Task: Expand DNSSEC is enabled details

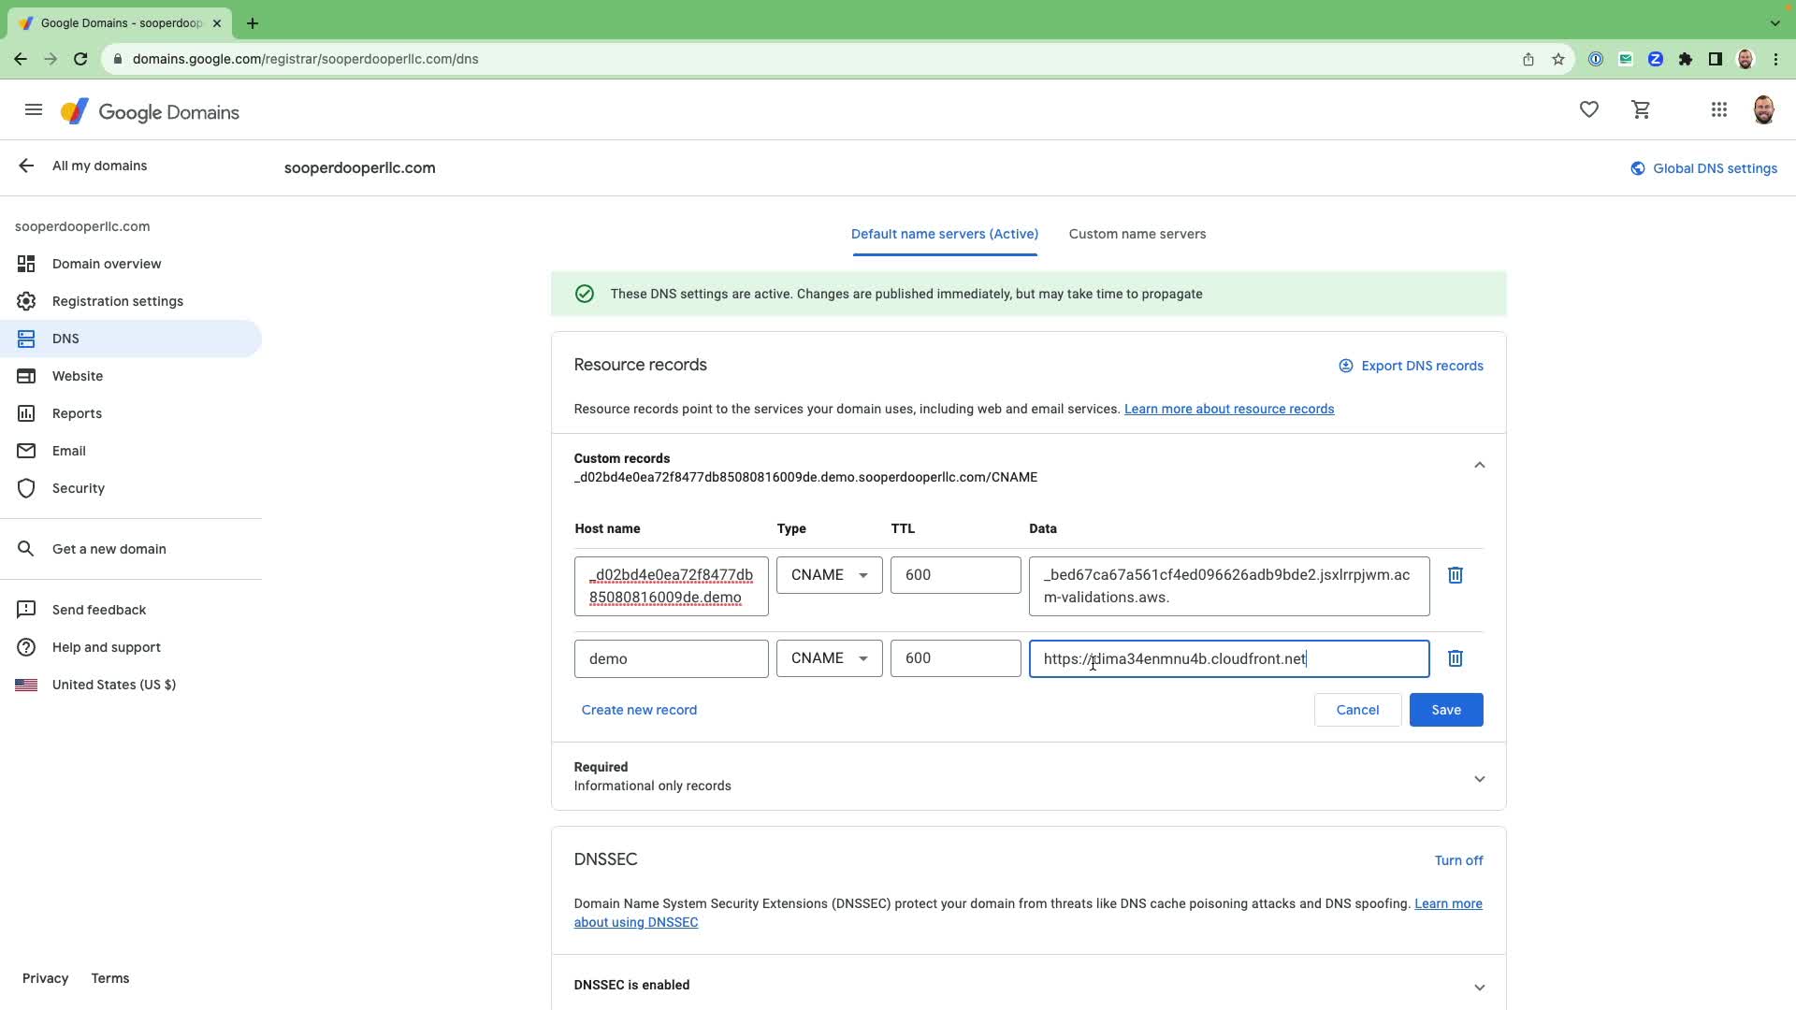Action: click(x=1479, y=987)
